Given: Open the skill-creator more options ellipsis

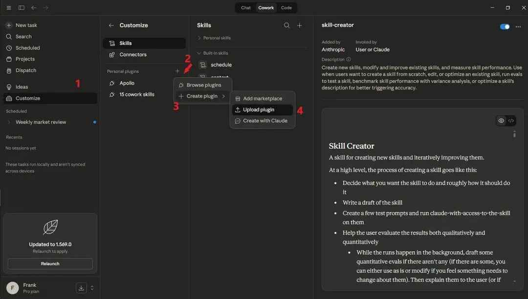Looking at the screenshot, I should coord(518,26).
